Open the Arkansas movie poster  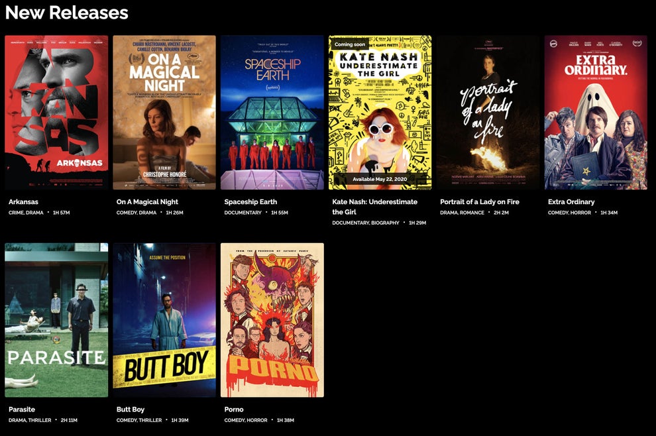(x=56, y=113)
